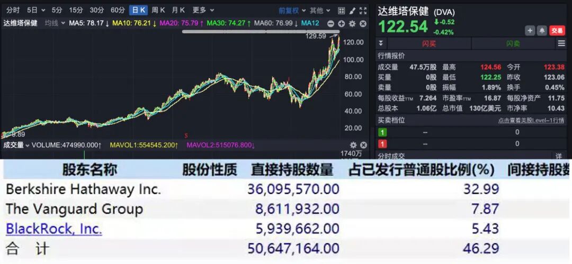Collapse the panel with double-chevron icon
This screenshot has height=264, width=572.
pos(381,43)
